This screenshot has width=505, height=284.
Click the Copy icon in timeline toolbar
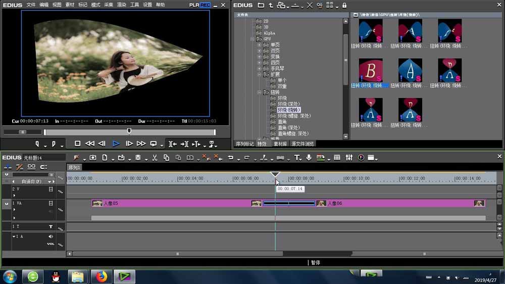tap(166, 158)
